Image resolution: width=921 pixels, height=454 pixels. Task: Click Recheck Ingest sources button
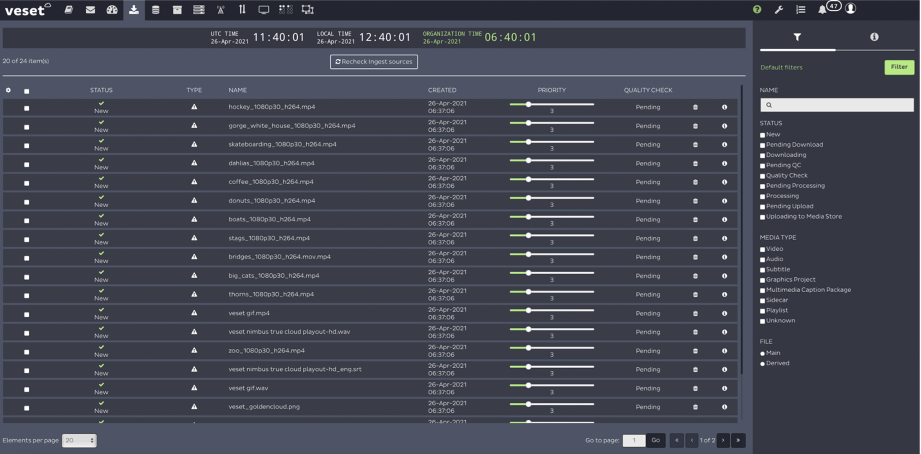(374, 62)
